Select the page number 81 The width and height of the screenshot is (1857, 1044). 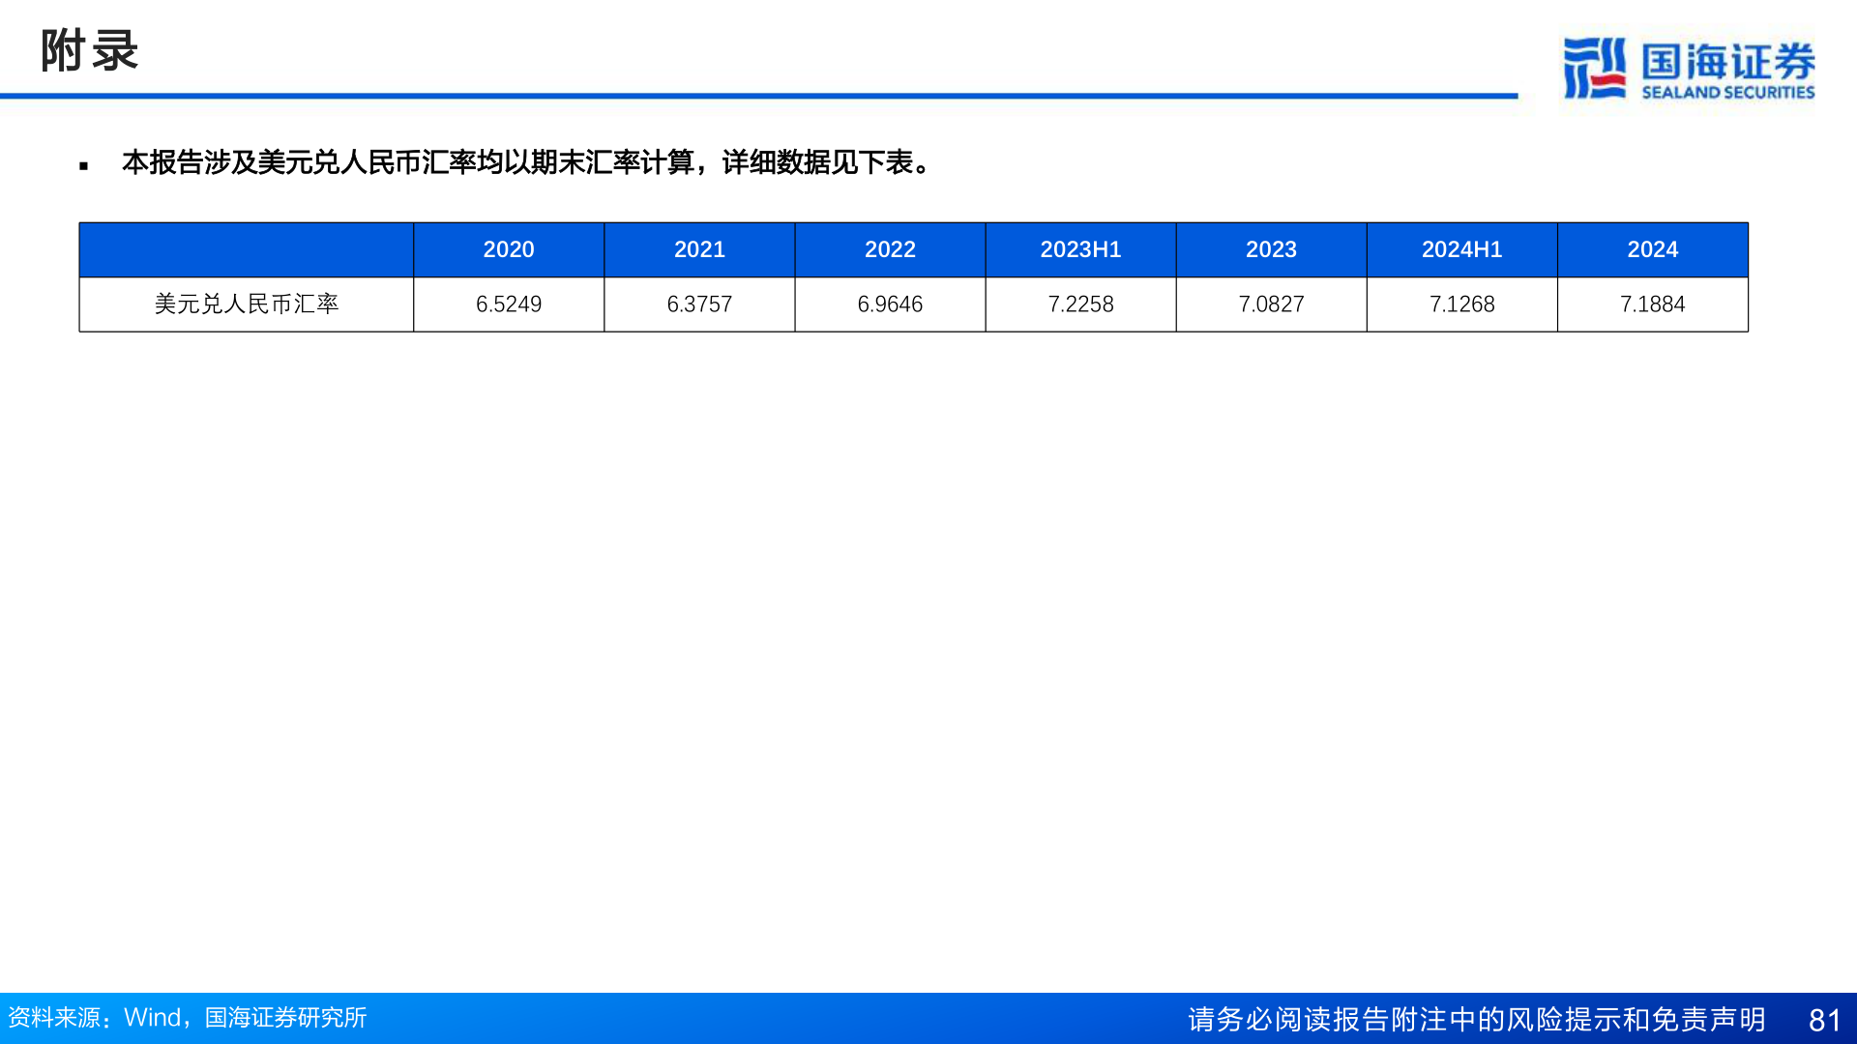[x=1822, y=1018]
